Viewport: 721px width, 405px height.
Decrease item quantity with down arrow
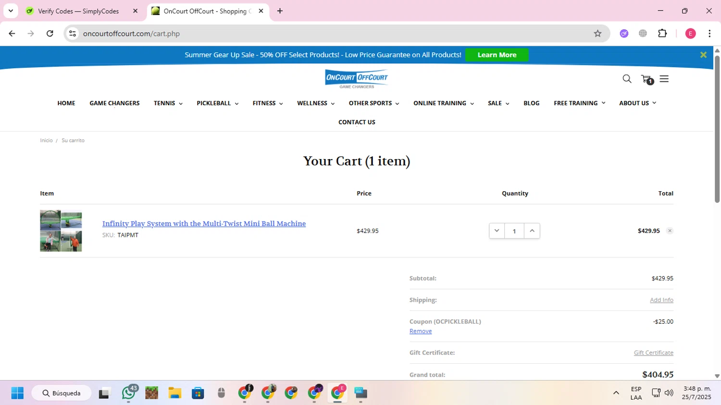point(497,231)
